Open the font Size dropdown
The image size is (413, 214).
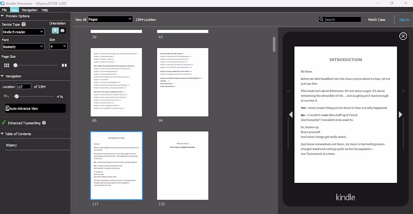coord(58,46)
